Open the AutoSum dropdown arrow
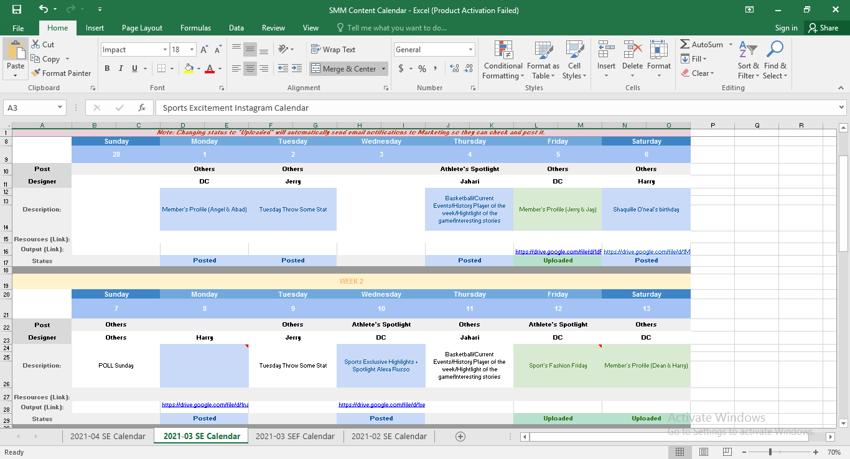 731,45
